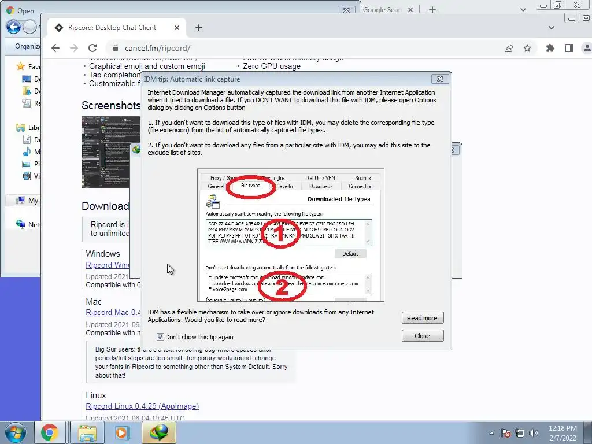Expand tab search chevron in background Chrome window
592x444 pixels.
[x=523, y=10]
